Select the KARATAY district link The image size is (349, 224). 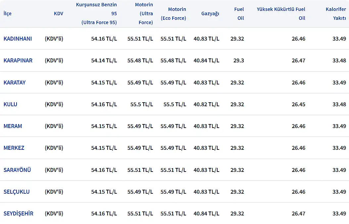[x=15, y=82]
